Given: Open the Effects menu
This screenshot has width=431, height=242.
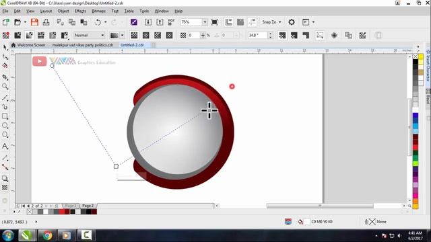Looking at the screenshot, I should [80, 11].
